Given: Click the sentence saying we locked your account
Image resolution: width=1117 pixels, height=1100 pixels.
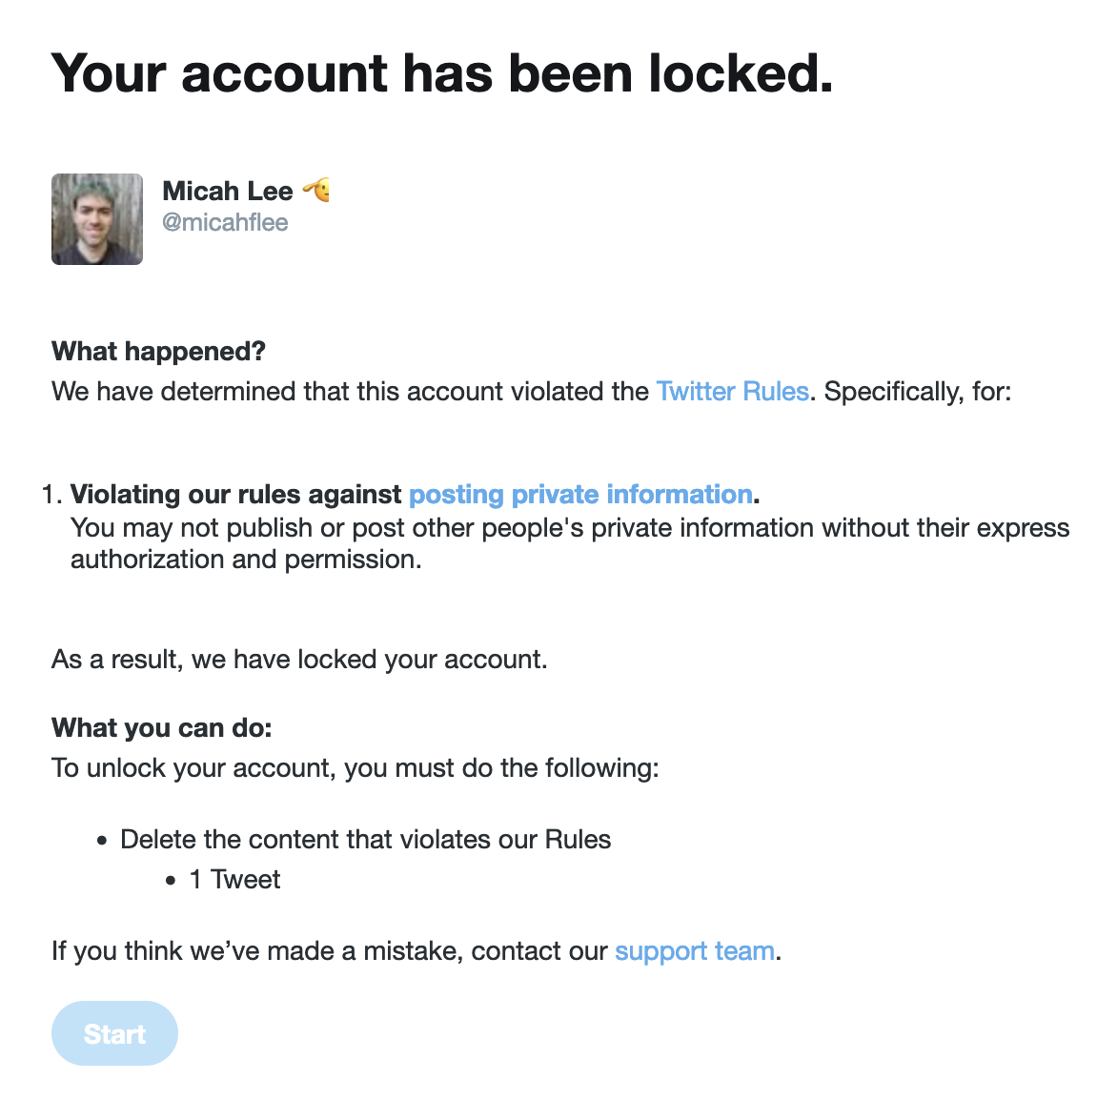Looking at the screenshot, I should click(299, 660).
